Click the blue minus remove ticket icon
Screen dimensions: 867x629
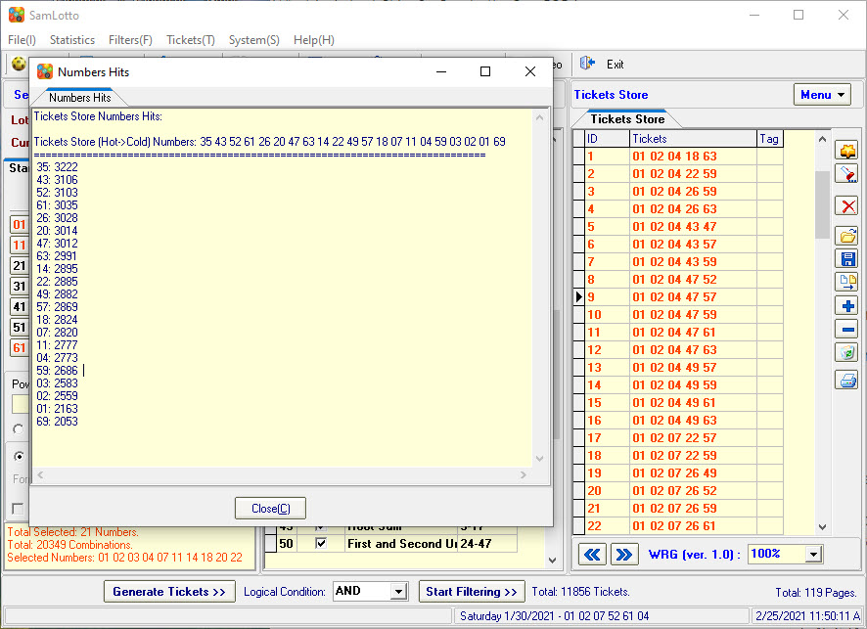(846, 330)
